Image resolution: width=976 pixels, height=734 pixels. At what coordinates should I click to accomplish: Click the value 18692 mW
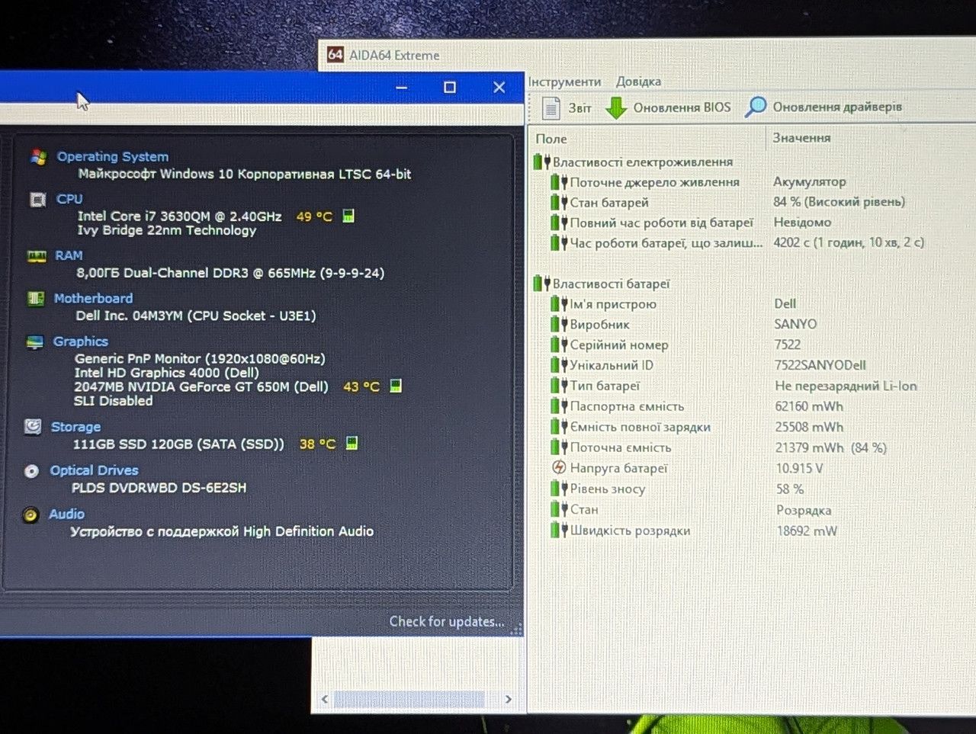click(807, 530)
